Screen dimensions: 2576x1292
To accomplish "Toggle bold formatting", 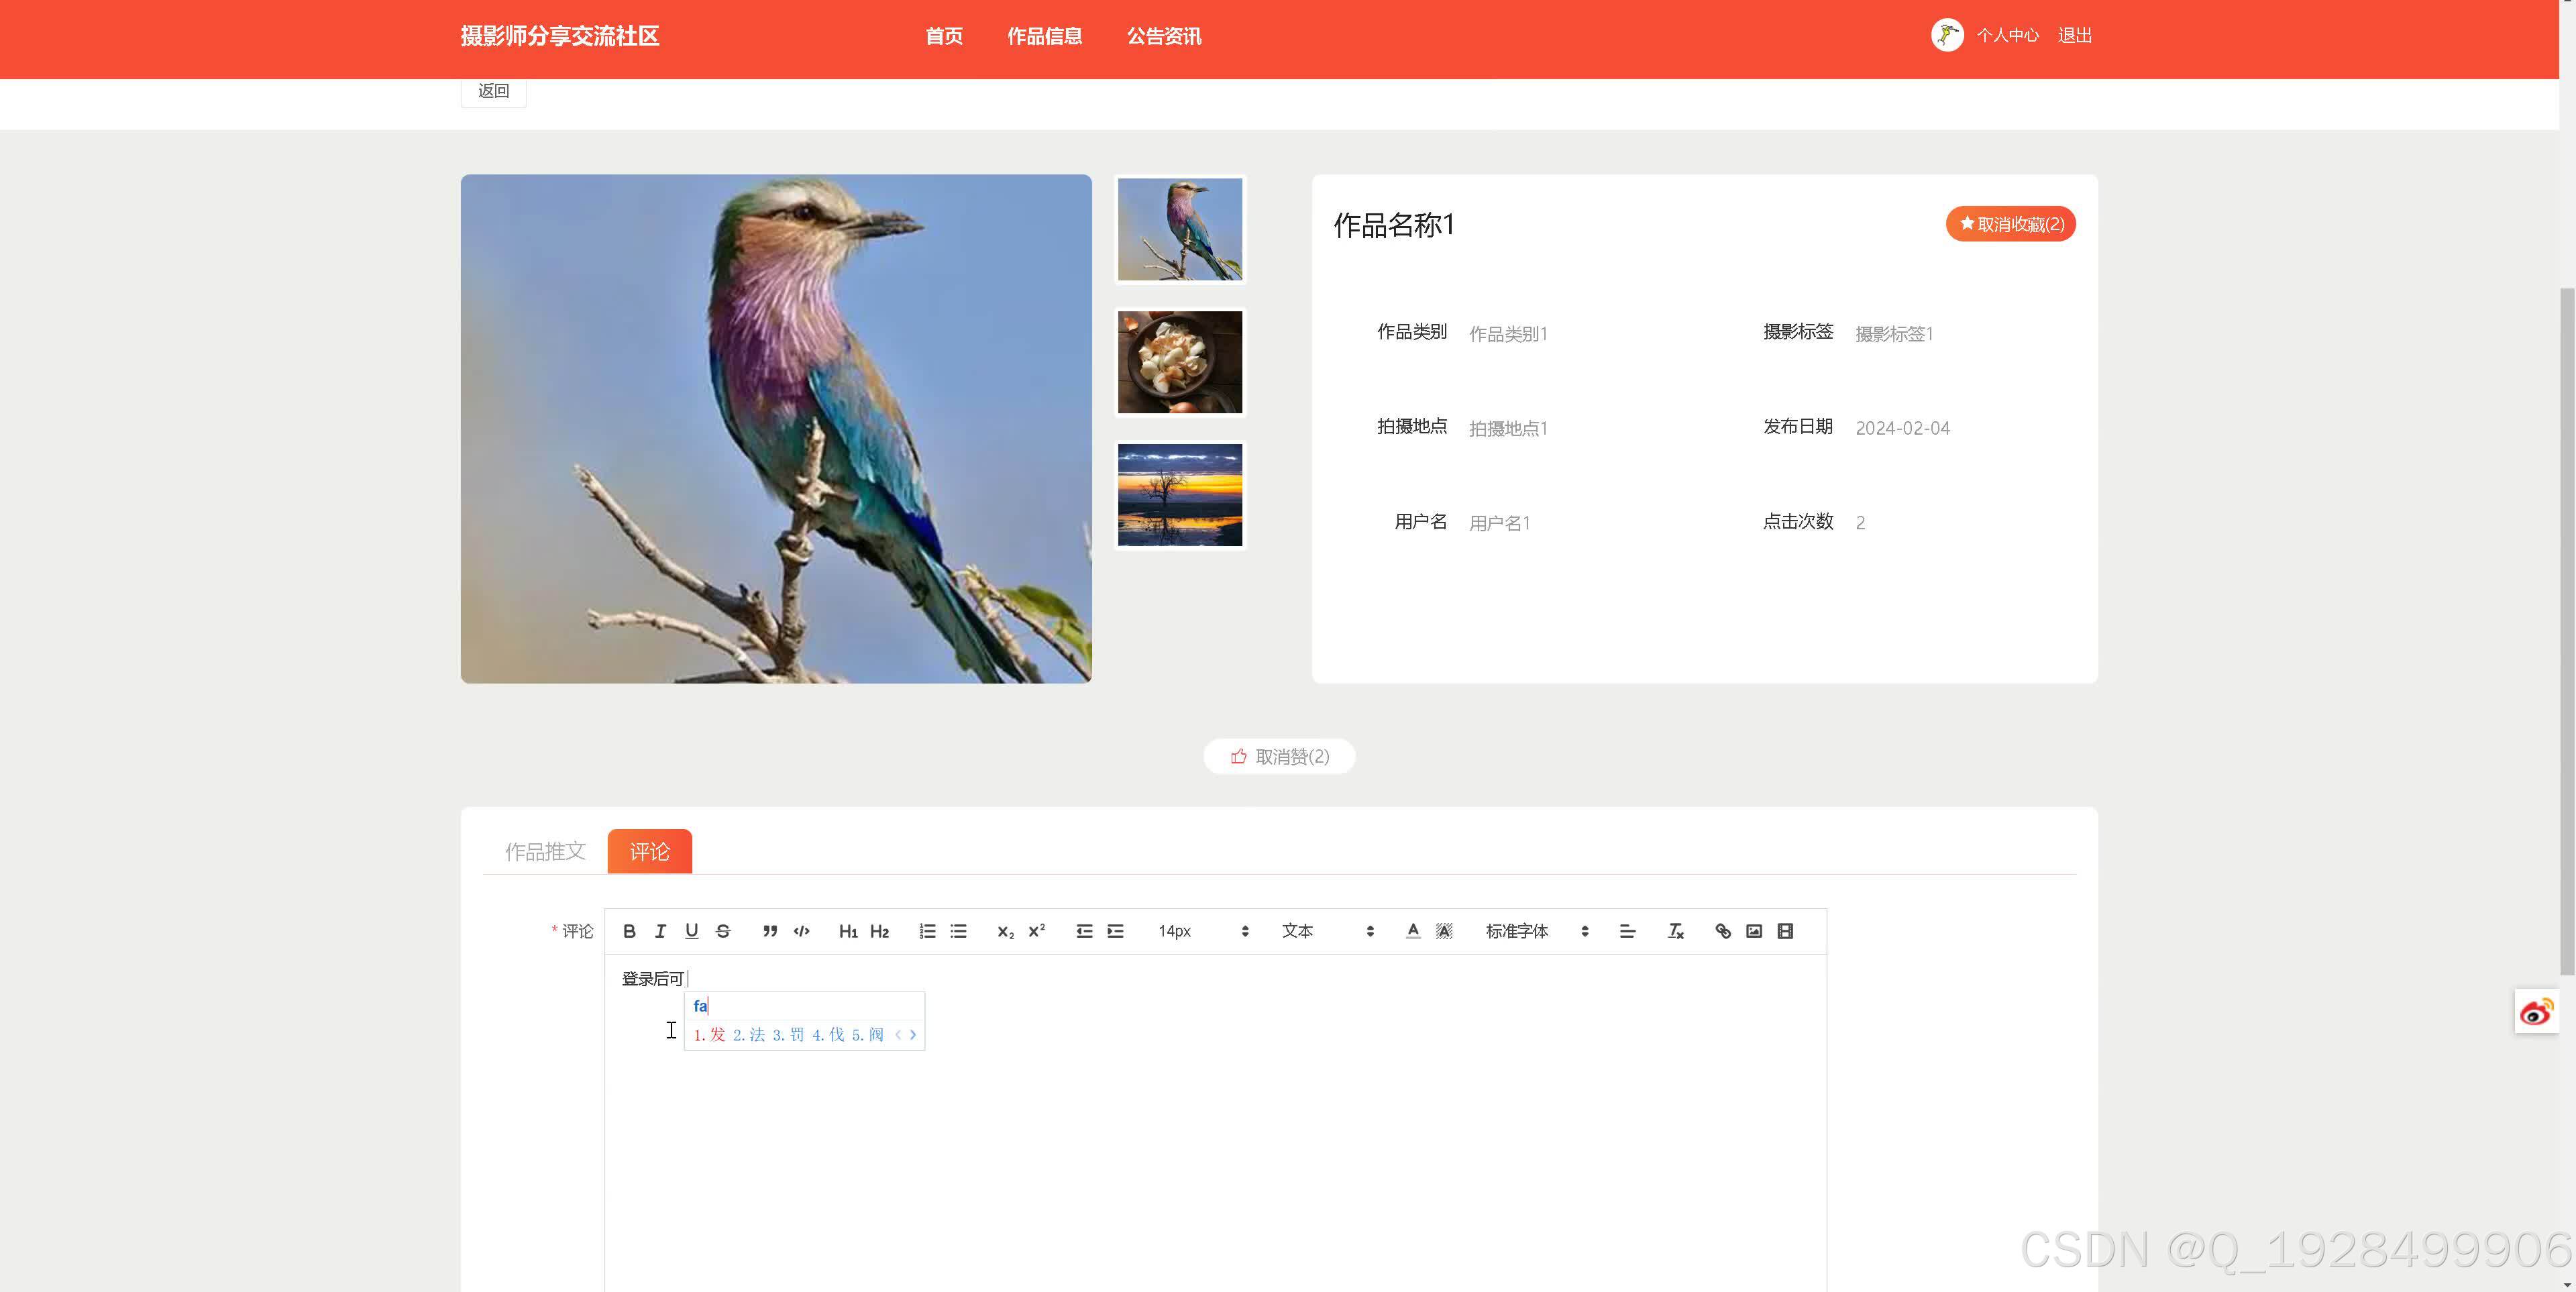I will pyautogui.click(x=629, y=931).
